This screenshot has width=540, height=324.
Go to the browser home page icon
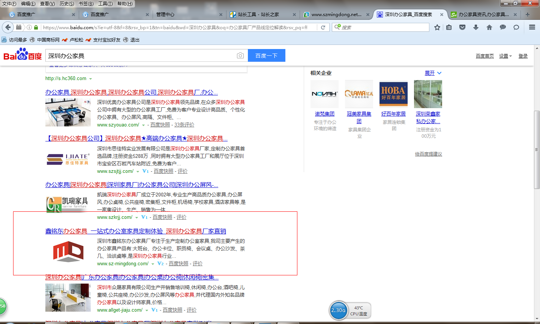[489, 27]
